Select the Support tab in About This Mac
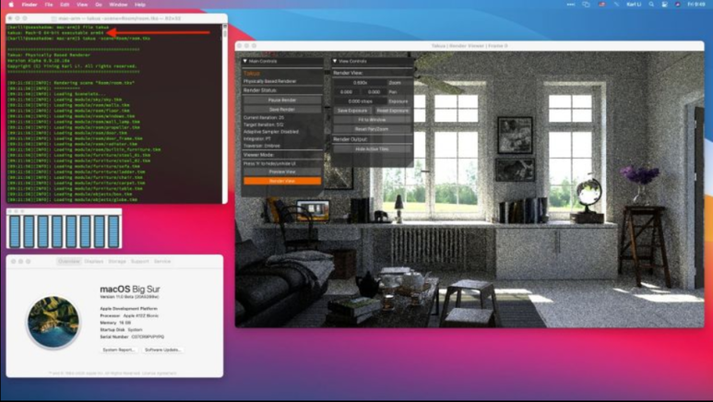Screen dimensions: 713x402 [139, 262]
